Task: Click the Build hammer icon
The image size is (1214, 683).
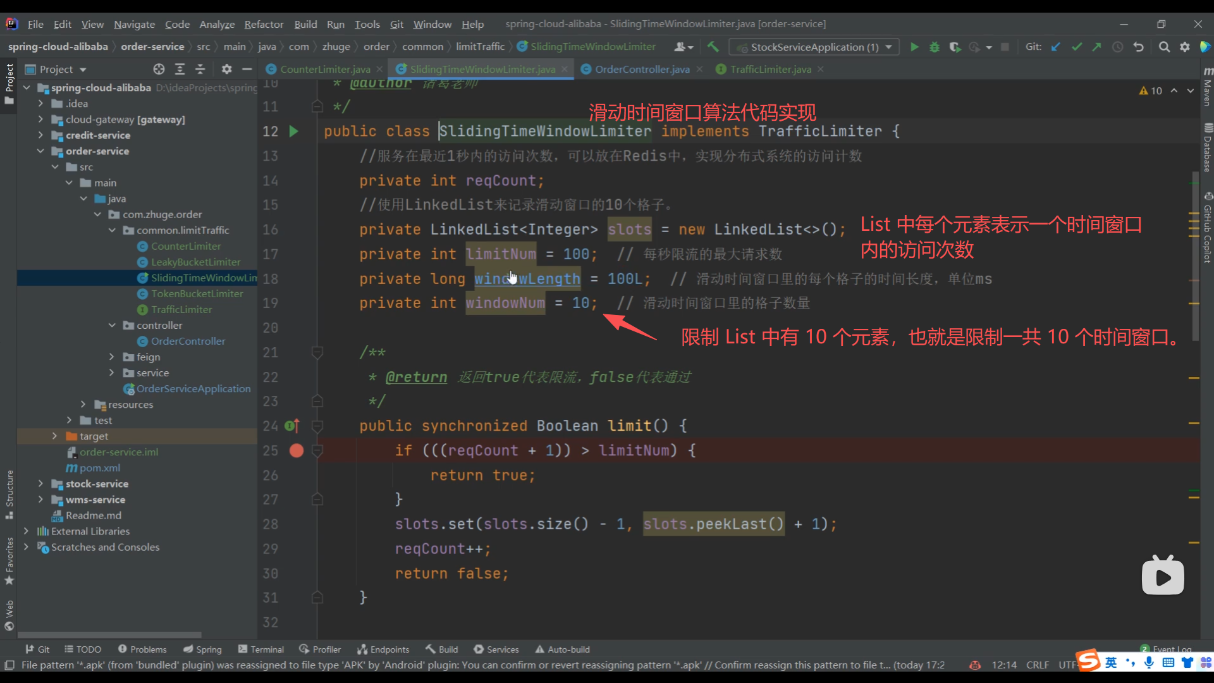Action: 713,47
